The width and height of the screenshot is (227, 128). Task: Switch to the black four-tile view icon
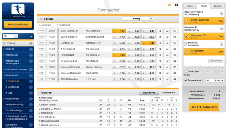176,5
